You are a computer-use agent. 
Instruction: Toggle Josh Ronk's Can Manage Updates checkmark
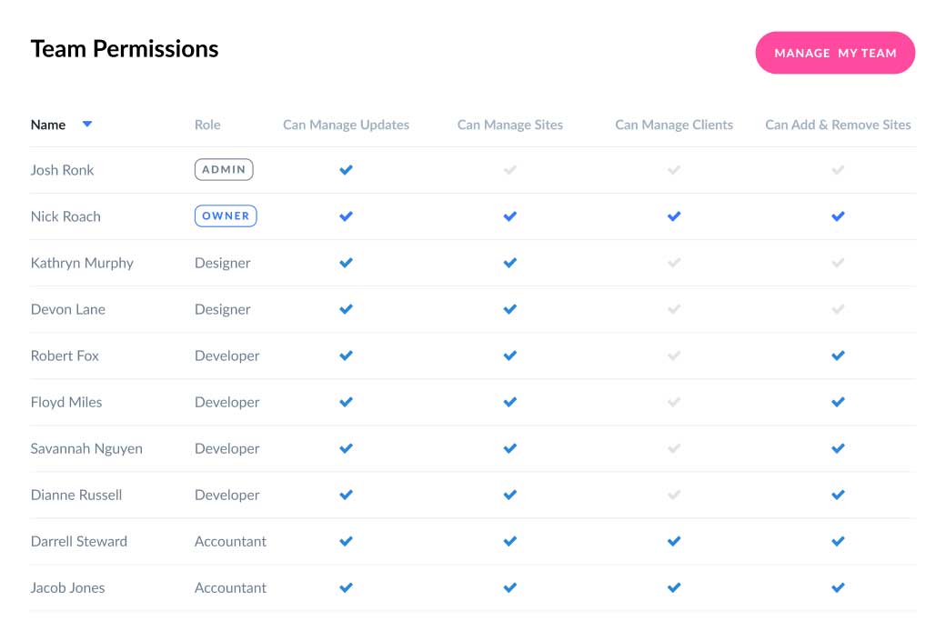346,169
